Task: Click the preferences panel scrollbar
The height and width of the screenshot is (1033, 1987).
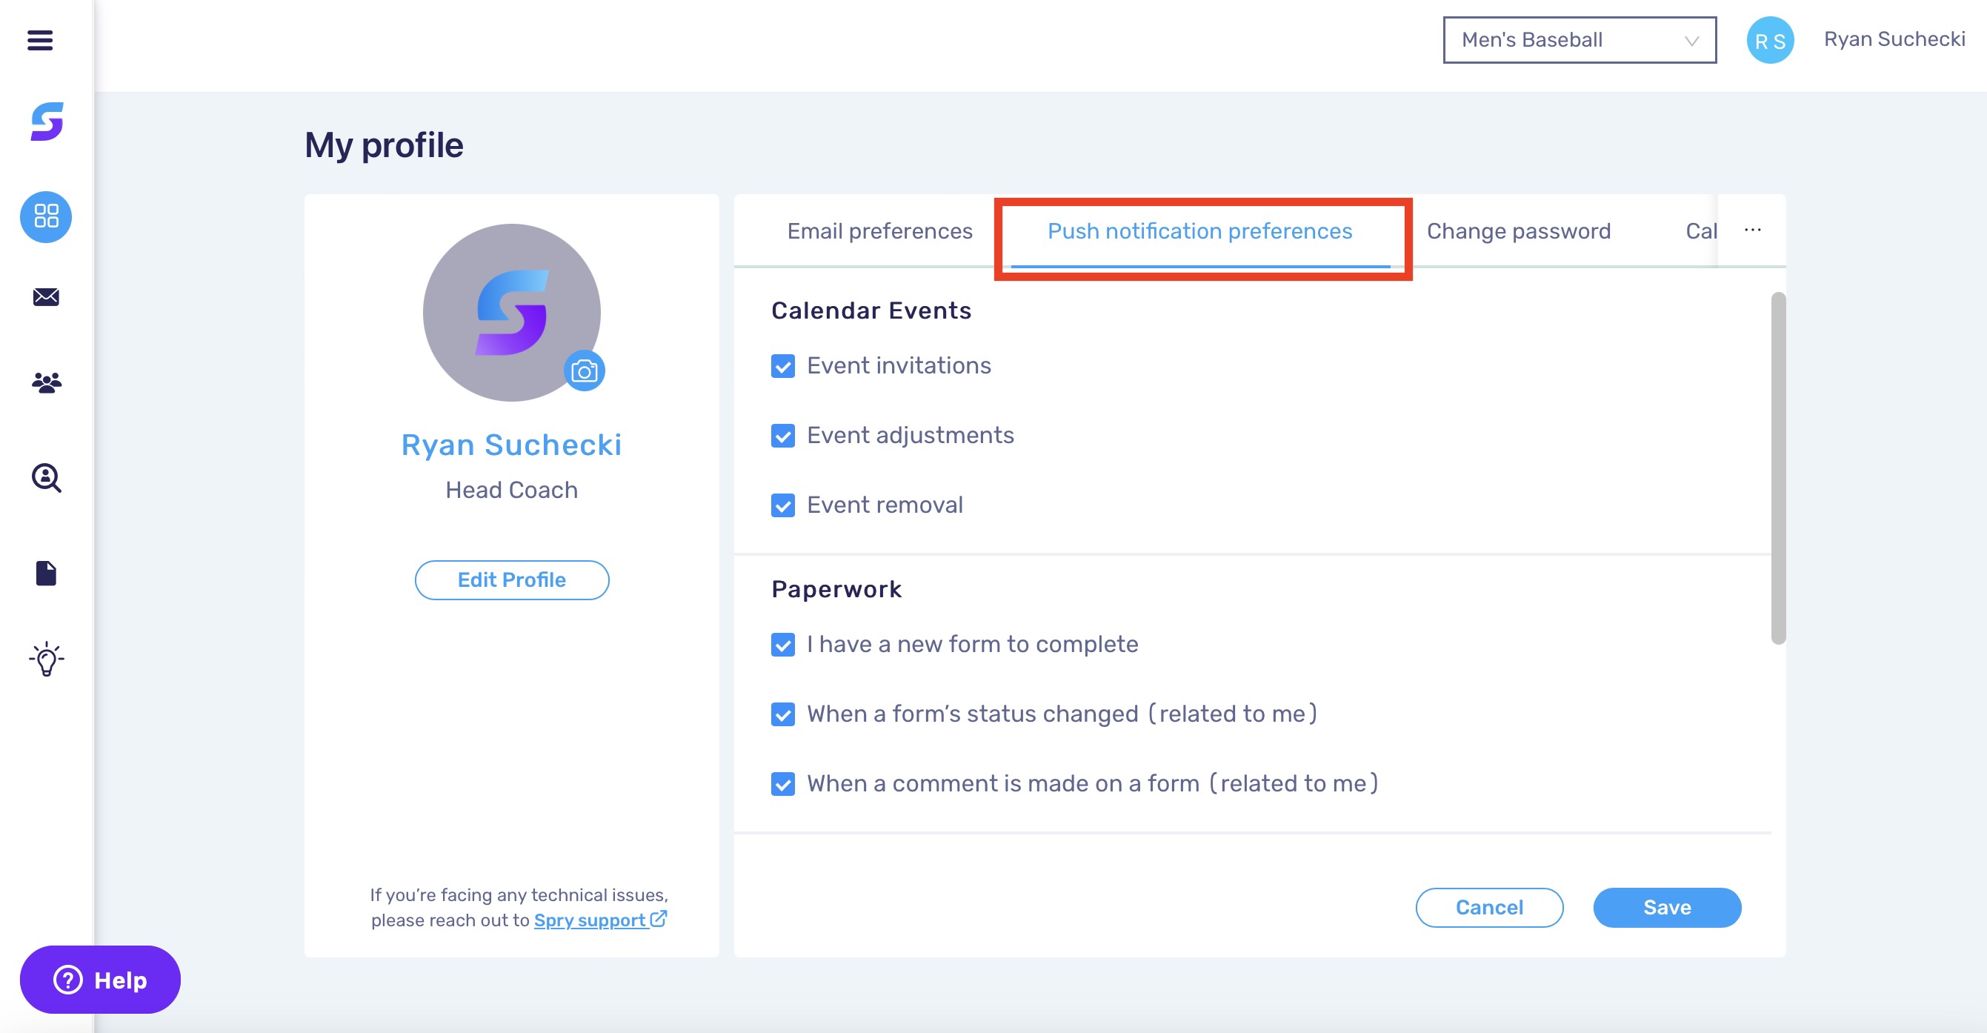Action: tap(1778, 468)
